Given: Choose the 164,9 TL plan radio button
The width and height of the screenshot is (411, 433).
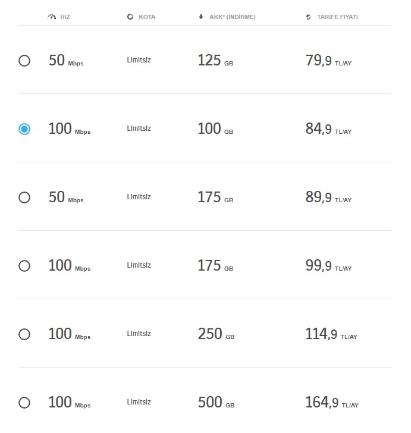Looking at the screenshot, I should click(x=24, y=403).
